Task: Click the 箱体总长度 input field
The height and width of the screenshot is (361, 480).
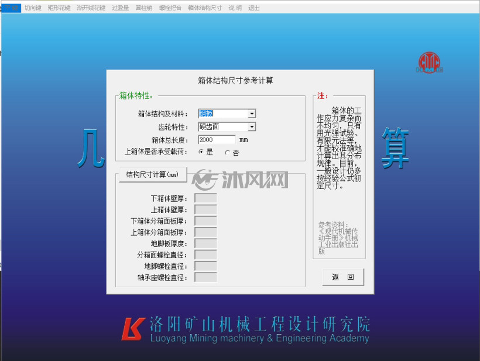Action: [217, 140]
